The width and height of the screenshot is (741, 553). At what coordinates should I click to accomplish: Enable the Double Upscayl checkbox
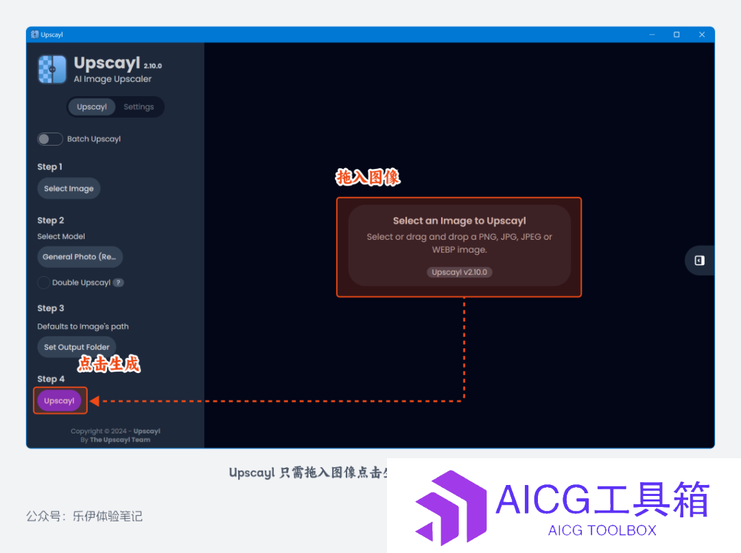(43, 282)
